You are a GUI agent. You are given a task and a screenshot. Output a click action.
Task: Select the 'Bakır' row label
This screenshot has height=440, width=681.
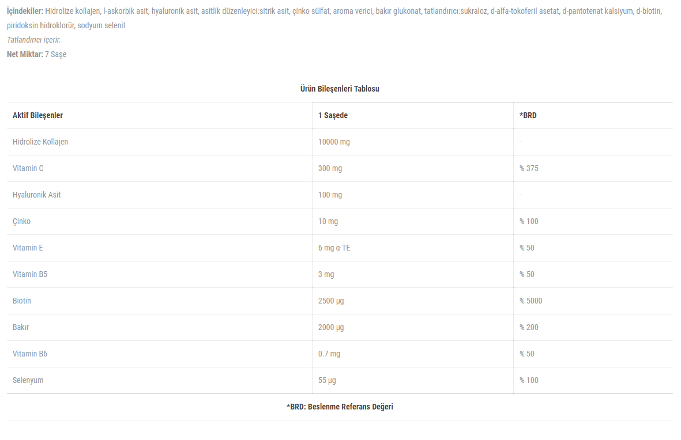[21, 327]
